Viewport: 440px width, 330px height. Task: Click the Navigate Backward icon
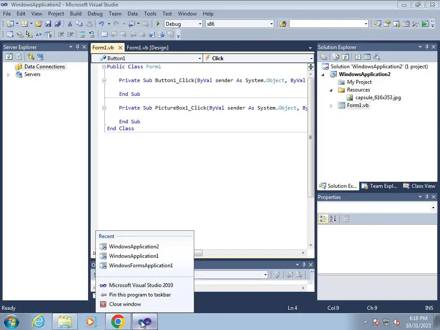[x=131, y=24]
